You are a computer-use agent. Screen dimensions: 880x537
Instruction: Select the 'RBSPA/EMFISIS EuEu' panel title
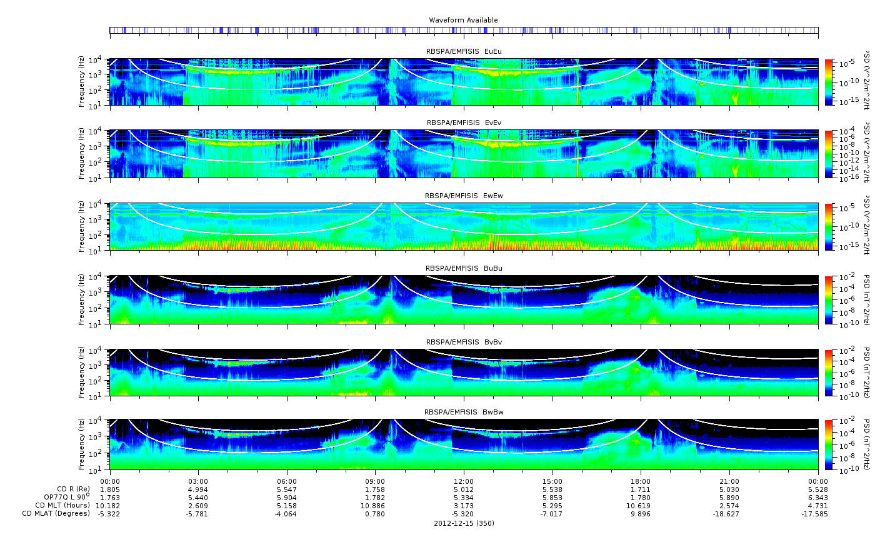464,51
